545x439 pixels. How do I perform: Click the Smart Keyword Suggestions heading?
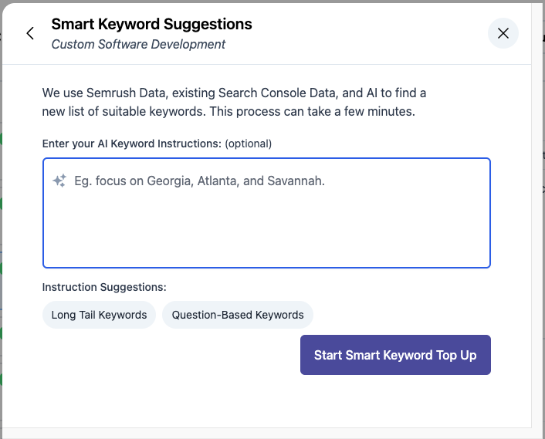pos(151,24)
